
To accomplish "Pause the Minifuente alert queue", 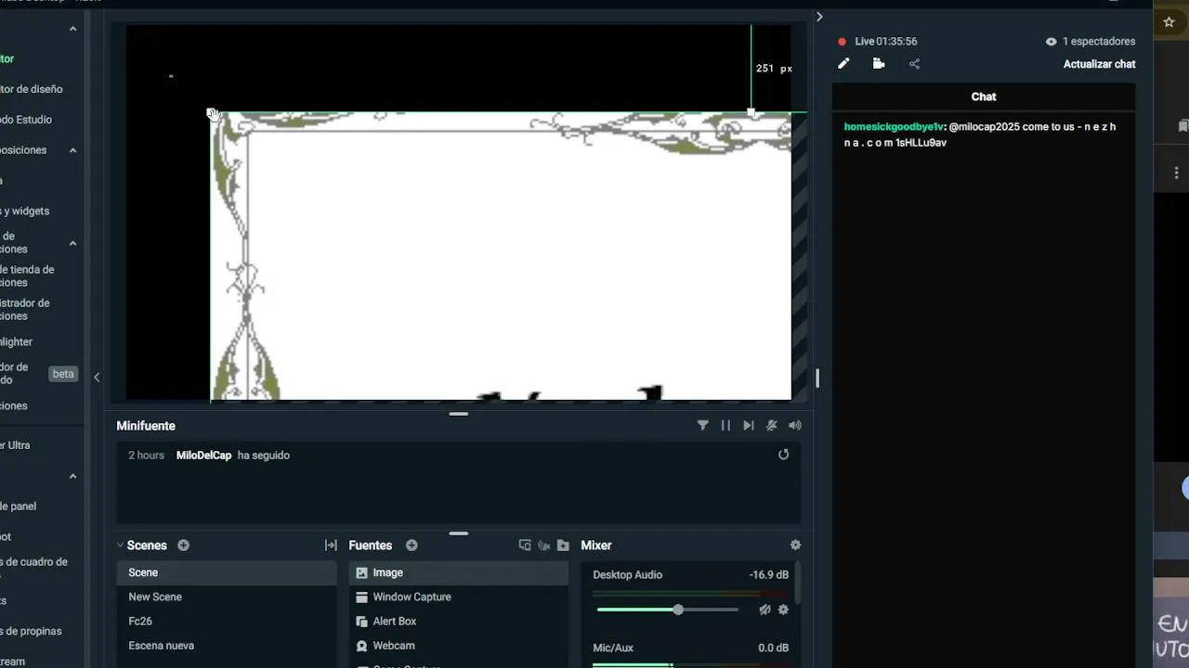I will tap(725, 425).
